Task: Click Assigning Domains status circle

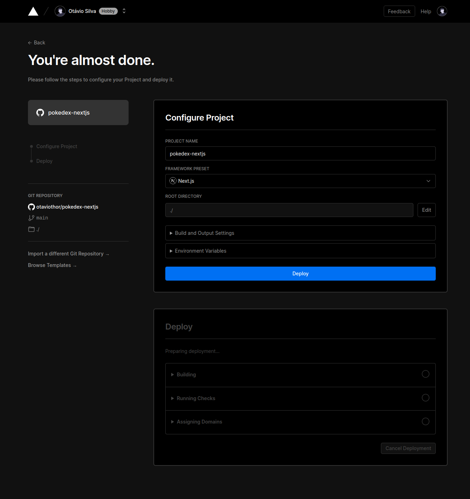Action: click(x=426, y=421)
